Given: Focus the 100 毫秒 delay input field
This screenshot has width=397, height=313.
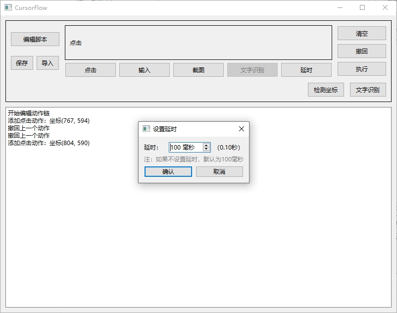Looking at the screenshot, I should [x=186, y=148].
